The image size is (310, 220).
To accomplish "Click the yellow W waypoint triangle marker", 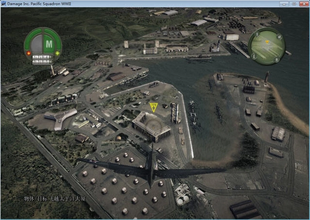I will (x=154, y=107).
